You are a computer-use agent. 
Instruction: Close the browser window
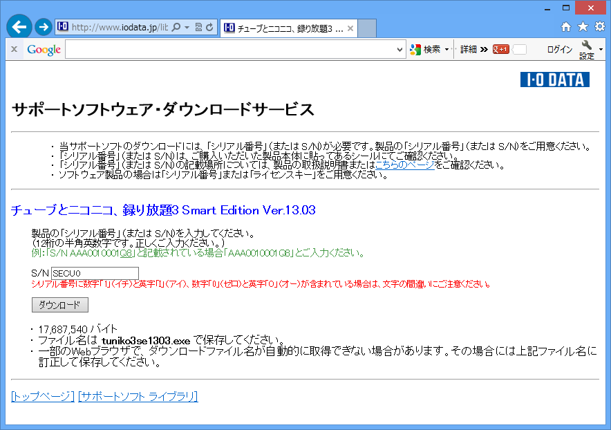pyautogui.click(x=591, y=8)
